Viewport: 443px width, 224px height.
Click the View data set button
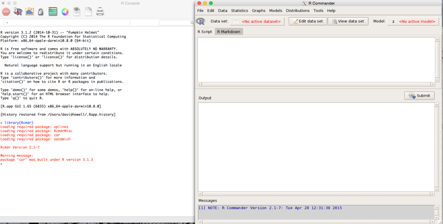(x=348, y=21)
